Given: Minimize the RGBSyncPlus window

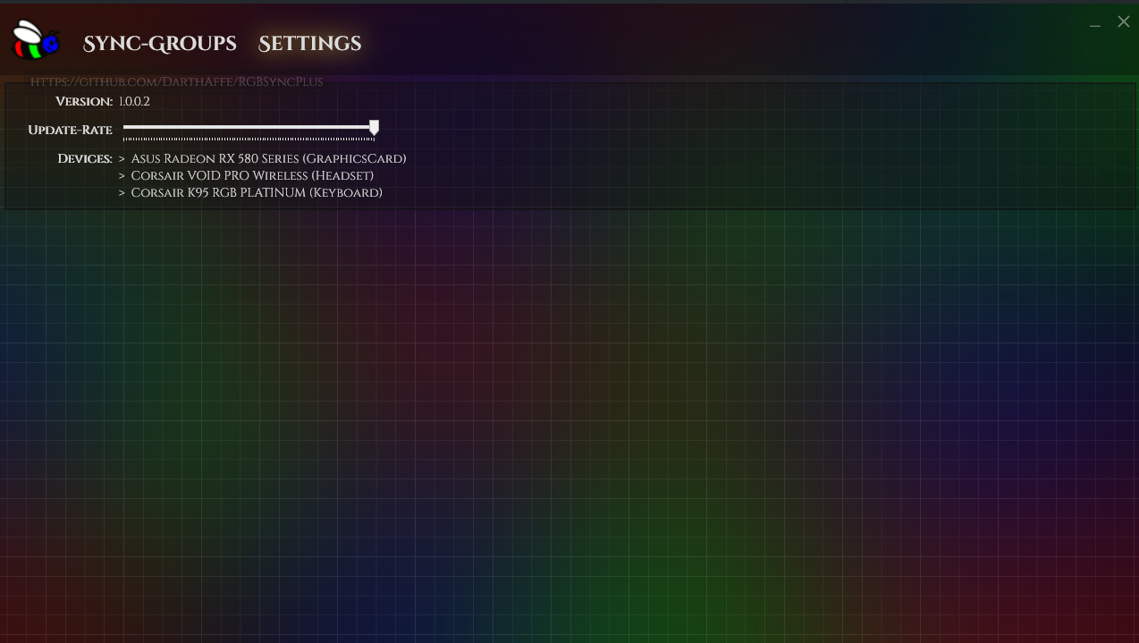Looking at the screenshot, I should [x=1095, y=25].
